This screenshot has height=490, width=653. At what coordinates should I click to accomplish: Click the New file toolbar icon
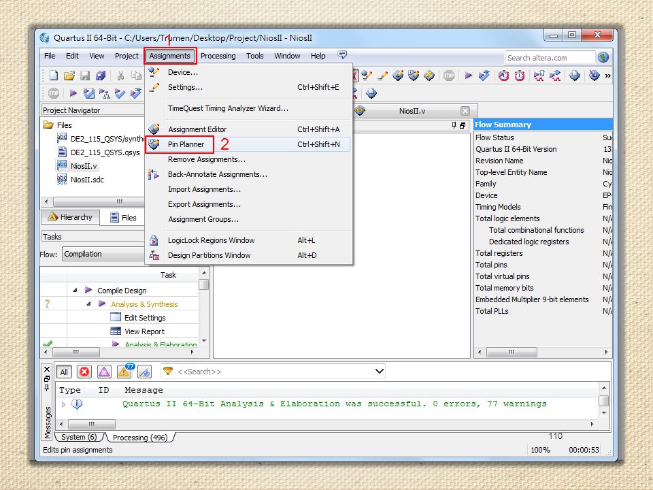(54, 76)
